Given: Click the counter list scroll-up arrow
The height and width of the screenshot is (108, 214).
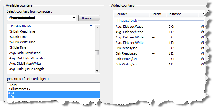Looking at the screenshot, I should pos(97,27).
